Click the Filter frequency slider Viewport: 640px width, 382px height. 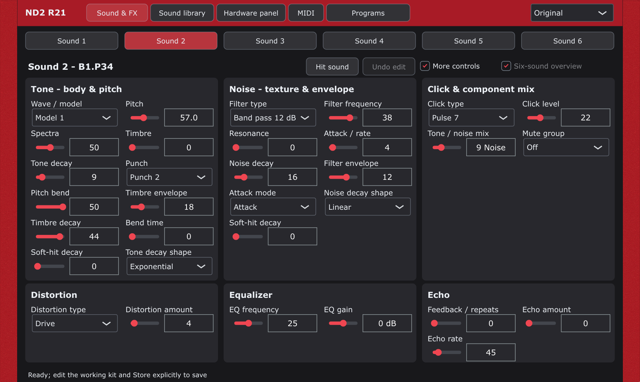(343, 118)
